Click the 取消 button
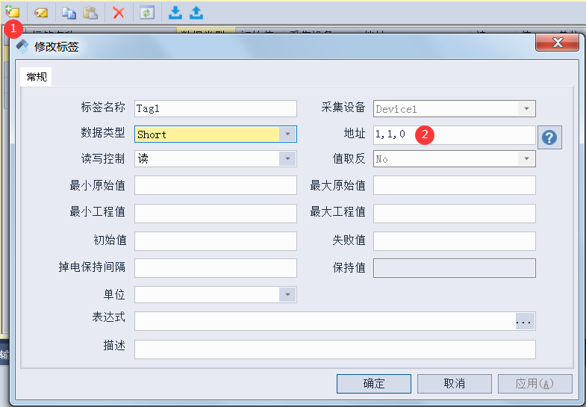Image resolution: width=586 pixels, height=407 pixels. [x=454, y=383]
